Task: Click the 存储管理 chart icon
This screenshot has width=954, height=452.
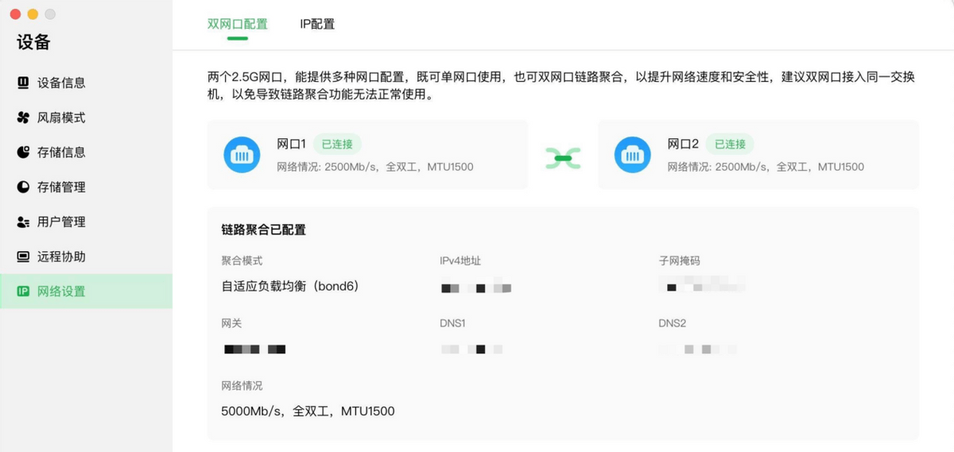Action: coord(23,187)
